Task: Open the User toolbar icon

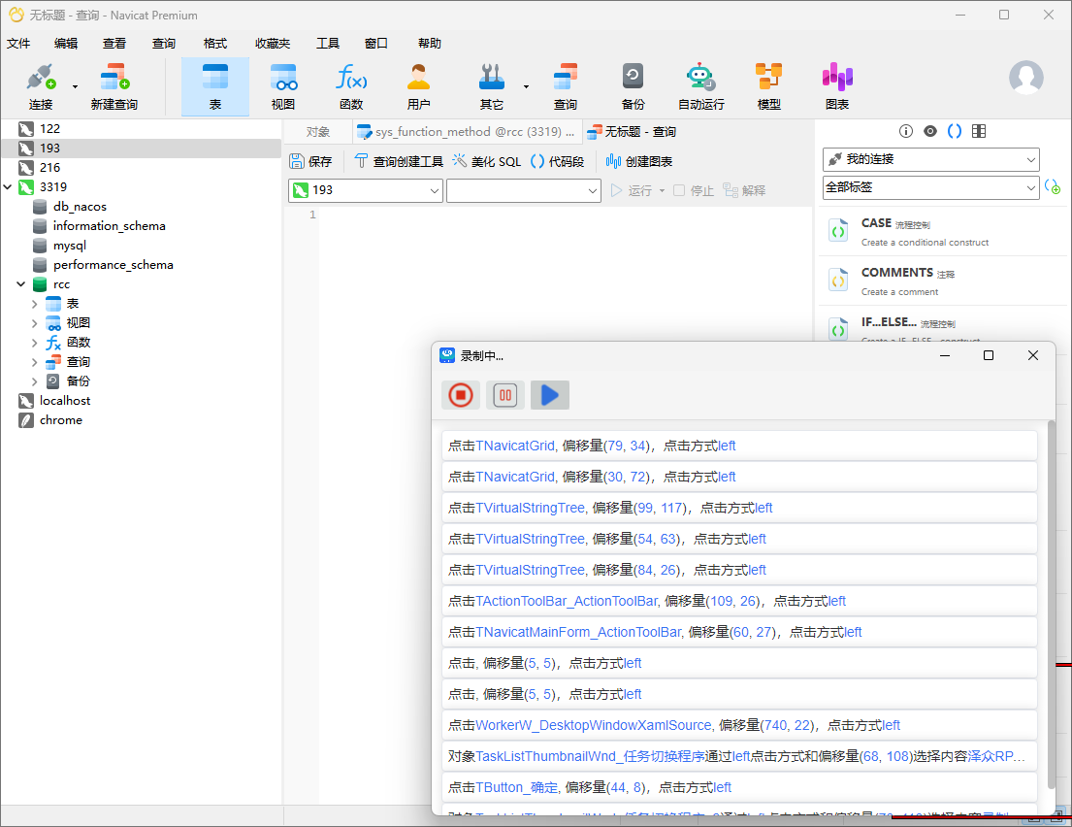Action: click(x=418, y=86)
